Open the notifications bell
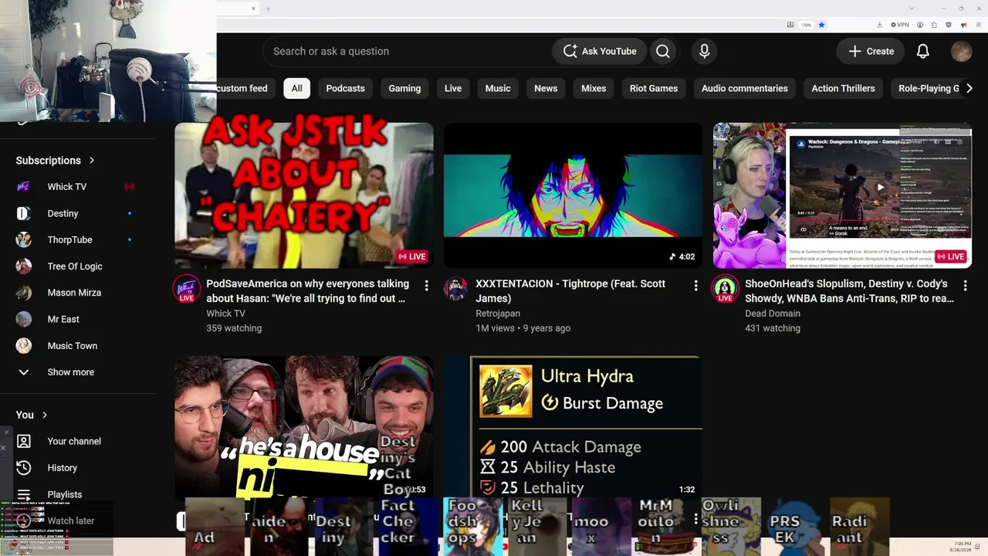The width and height of the screenshot is (988, 556). (922, 51)
